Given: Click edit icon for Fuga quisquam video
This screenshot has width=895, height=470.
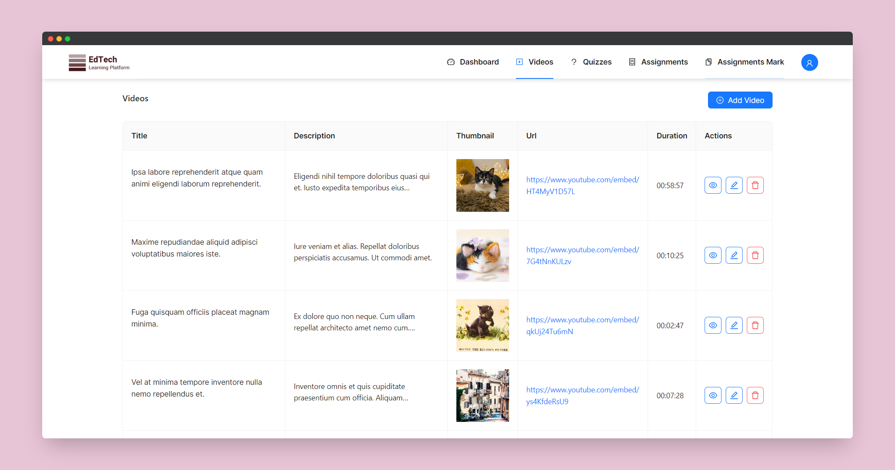Looking at the screenshot, I should coord(734,325).
